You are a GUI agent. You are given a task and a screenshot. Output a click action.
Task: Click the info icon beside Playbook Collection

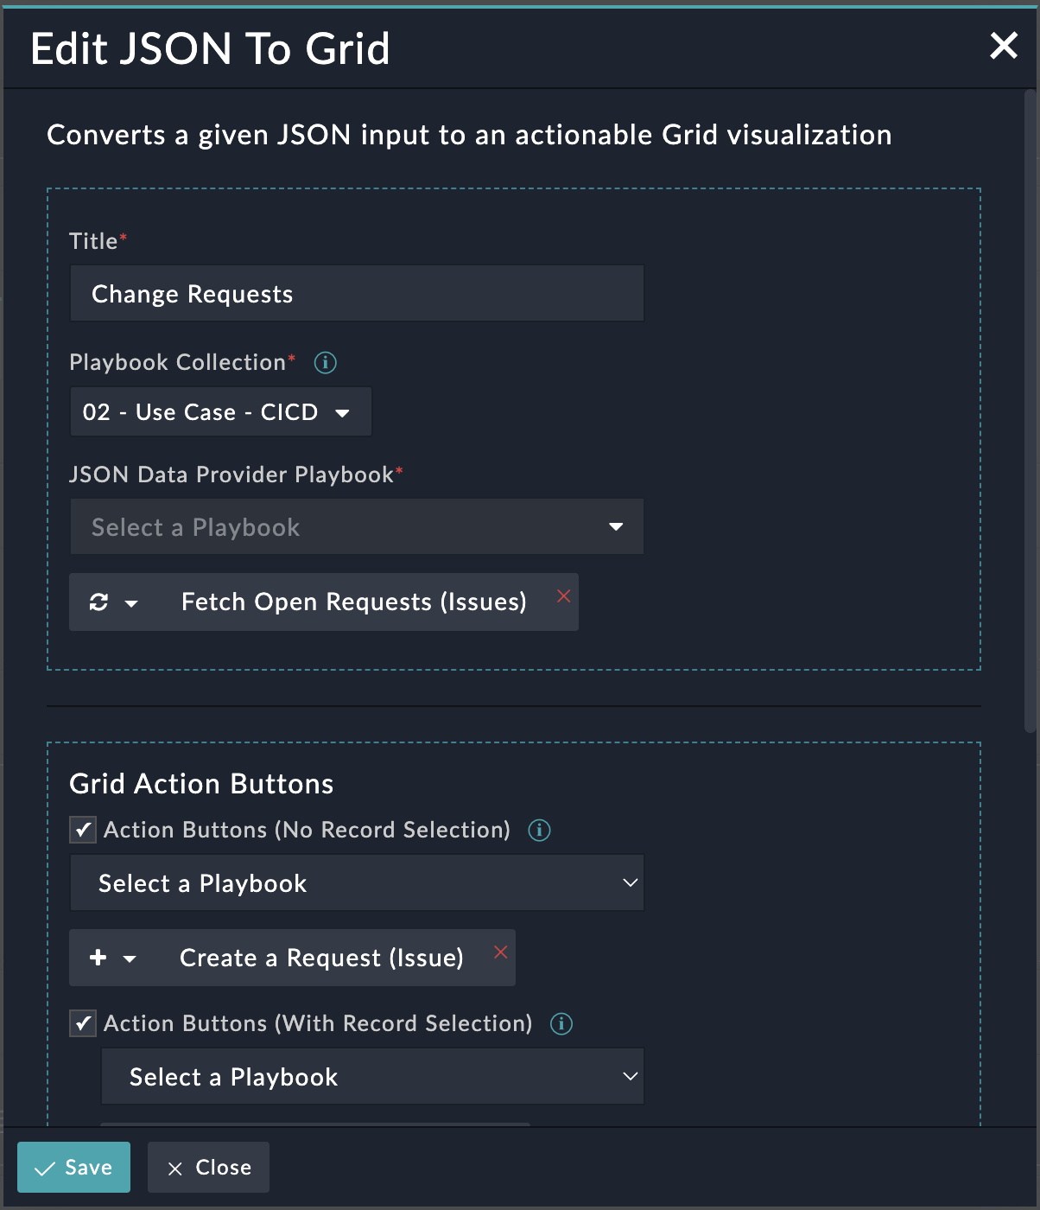pyautogui.click(x=326, y=362)
